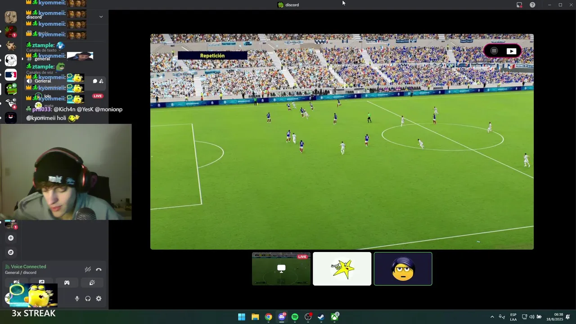Click the Windows Start button
The height and width of the screenshot is (324, 576).
click(x=242, y=317)
